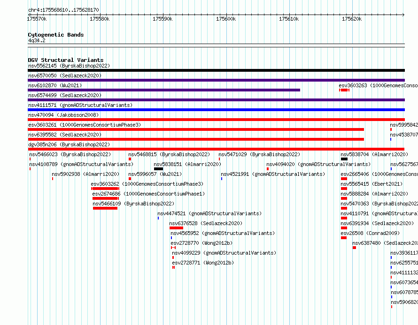Viewport: 418px width, 325px height.
Task: Open nsv6391934 (Sedlazeck2020) label
Action: 377,223
